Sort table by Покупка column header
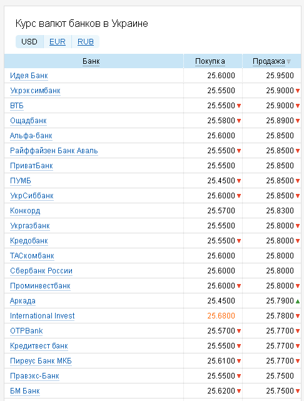 tap(210, 61)
